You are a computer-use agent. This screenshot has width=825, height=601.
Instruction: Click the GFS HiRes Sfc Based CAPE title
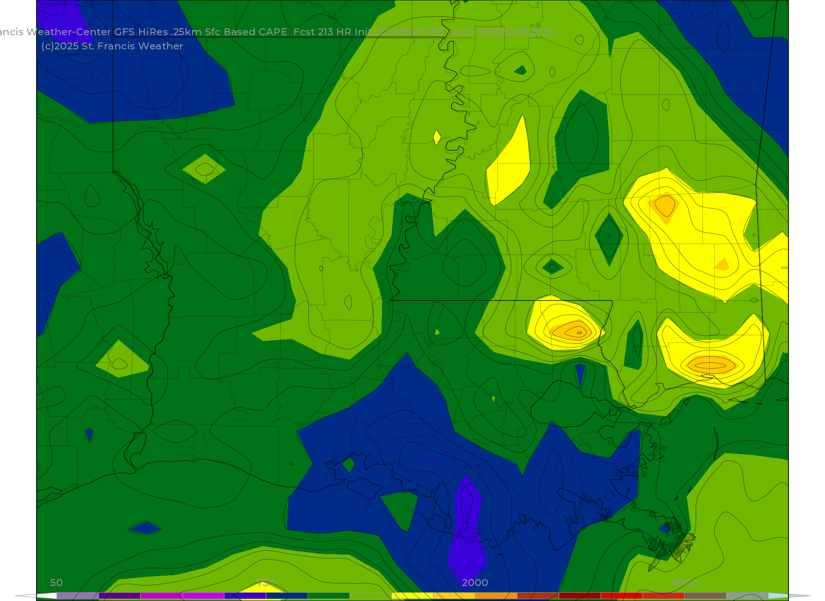click(277, 32)
